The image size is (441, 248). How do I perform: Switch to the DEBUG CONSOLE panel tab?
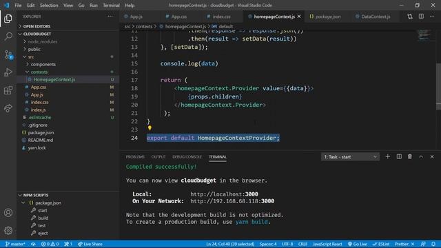[187, 157]
